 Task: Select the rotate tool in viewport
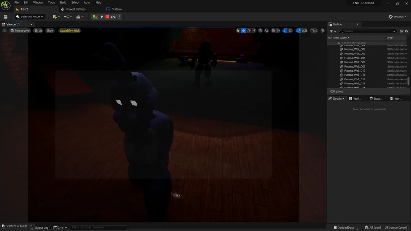[x=249, y=31]
